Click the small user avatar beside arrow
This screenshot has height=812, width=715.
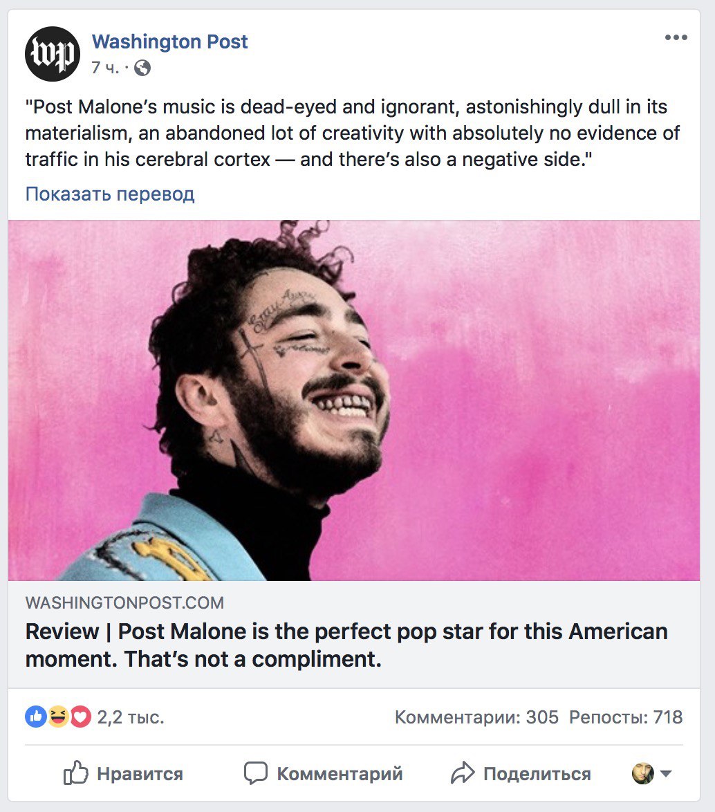pyautogui.click(x=643, y=773)
